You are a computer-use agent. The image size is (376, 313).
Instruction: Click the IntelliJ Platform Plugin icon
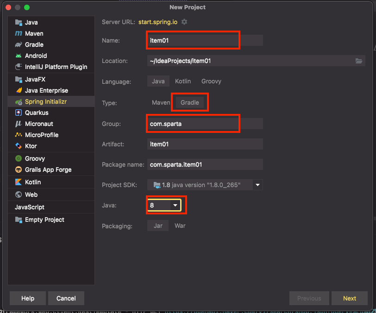[19, 67]
